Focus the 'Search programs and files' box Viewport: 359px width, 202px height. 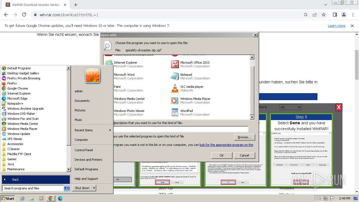33,188
